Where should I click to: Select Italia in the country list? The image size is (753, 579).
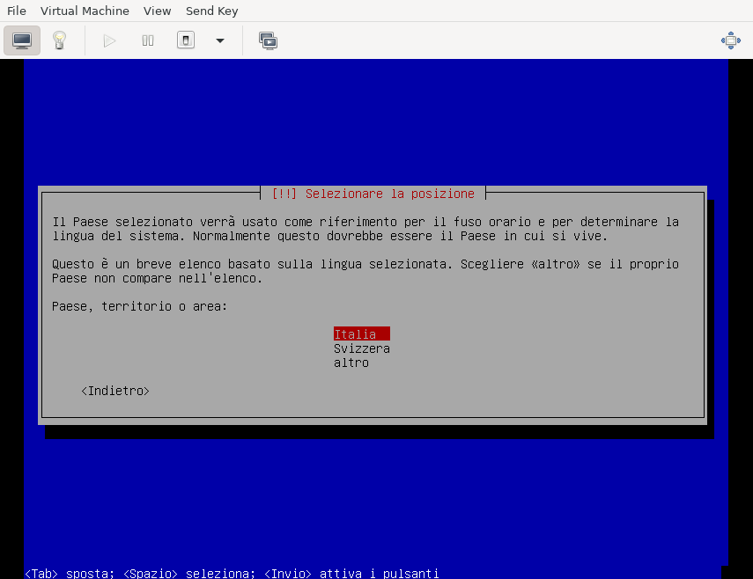click(x=362, y=333)
